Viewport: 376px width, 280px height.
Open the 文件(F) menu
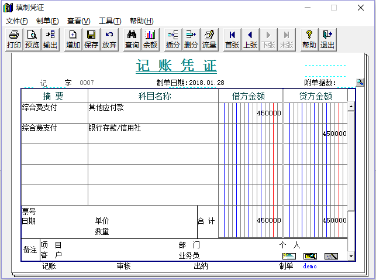[16, 21]
